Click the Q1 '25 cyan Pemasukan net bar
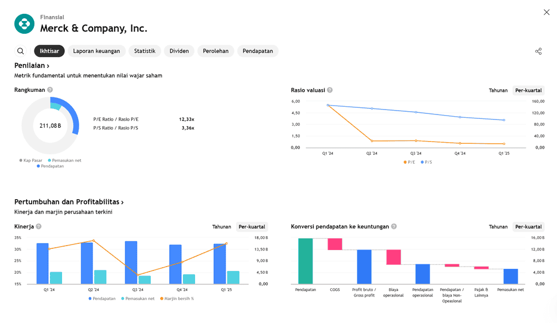 (x=233, y=278)
